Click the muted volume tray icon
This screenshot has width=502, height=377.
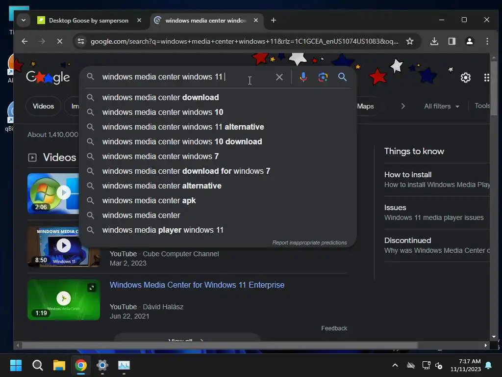439,365
